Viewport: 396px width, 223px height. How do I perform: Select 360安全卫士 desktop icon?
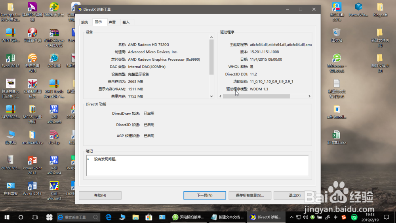point(54,10)
